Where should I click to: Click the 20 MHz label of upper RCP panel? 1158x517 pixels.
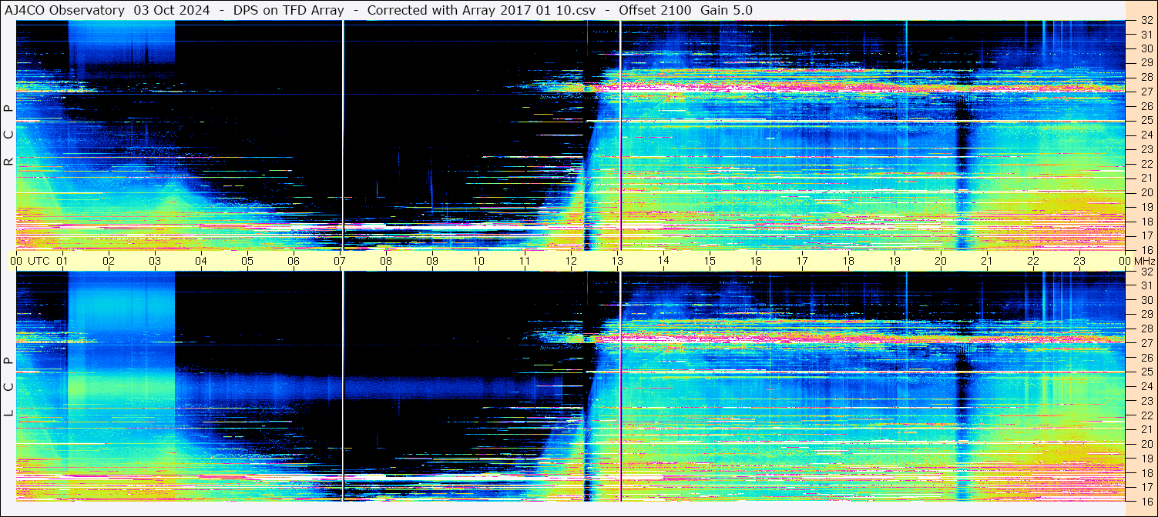click(x=1146, y=192)
